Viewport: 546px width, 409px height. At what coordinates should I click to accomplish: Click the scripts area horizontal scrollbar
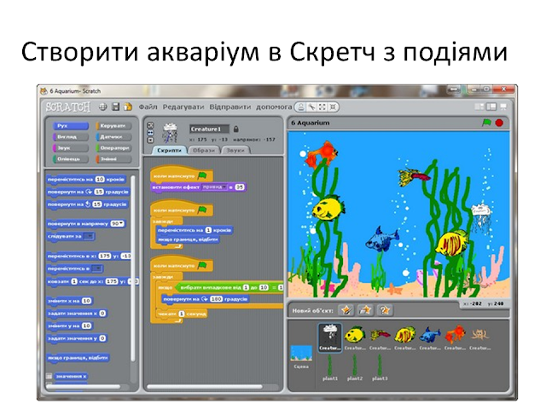click(x=205, y=386)
